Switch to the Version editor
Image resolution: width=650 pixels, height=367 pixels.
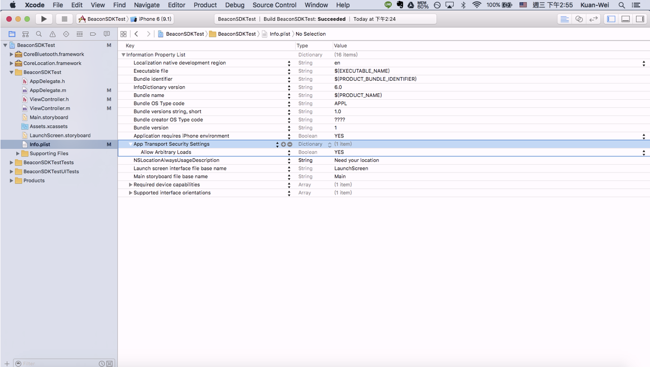pyautogui.click(x=593, y=19)
